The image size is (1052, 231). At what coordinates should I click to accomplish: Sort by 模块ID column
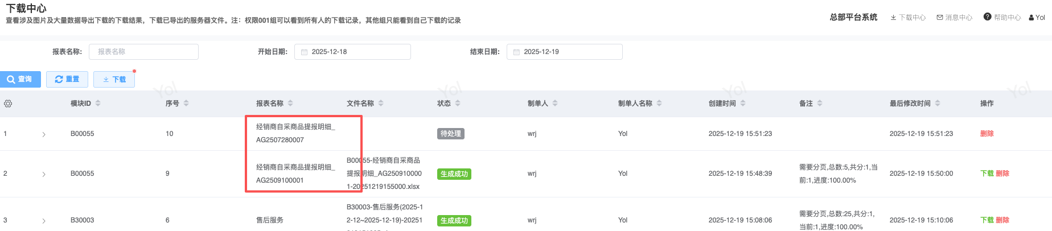(x=98, y=104)
